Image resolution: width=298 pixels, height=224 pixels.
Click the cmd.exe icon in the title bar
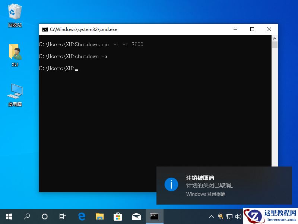point(45,29)
